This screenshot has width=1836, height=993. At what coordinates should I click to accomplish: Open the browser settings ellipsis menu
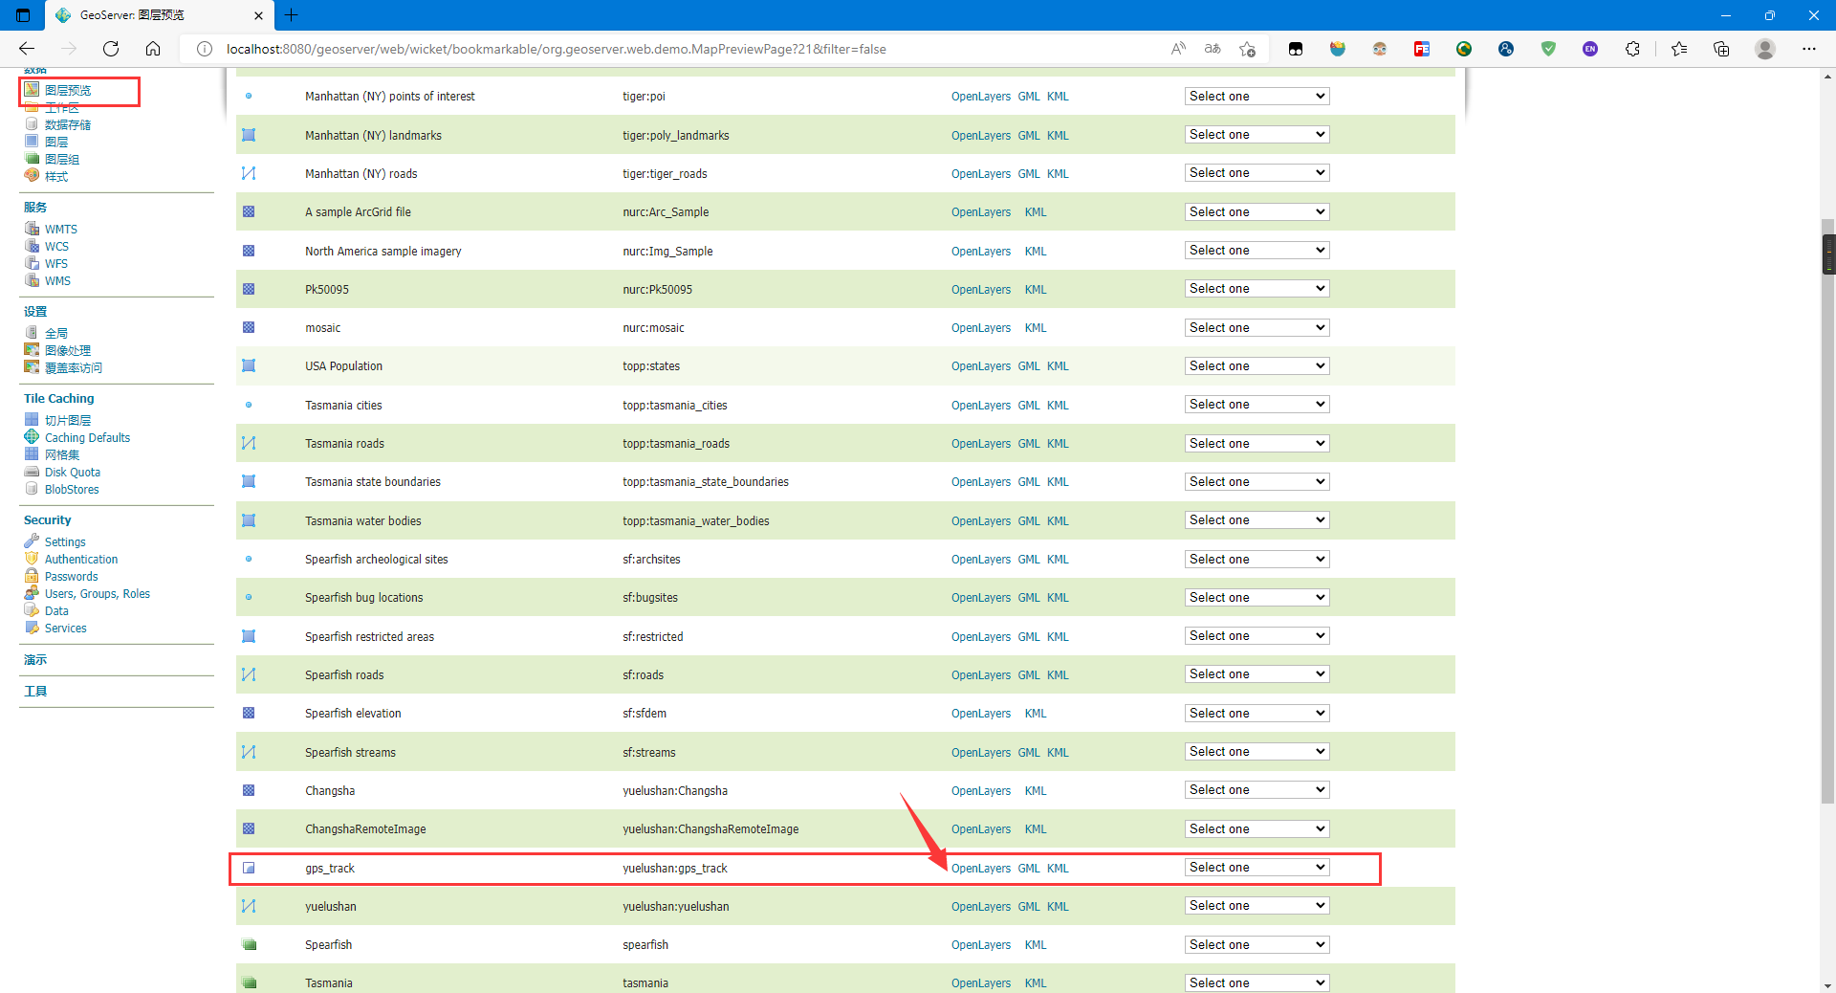pos(1809,49)
